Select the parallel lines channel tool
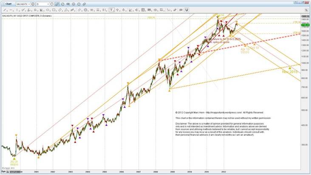311x175 pixels. coord(79,10)
